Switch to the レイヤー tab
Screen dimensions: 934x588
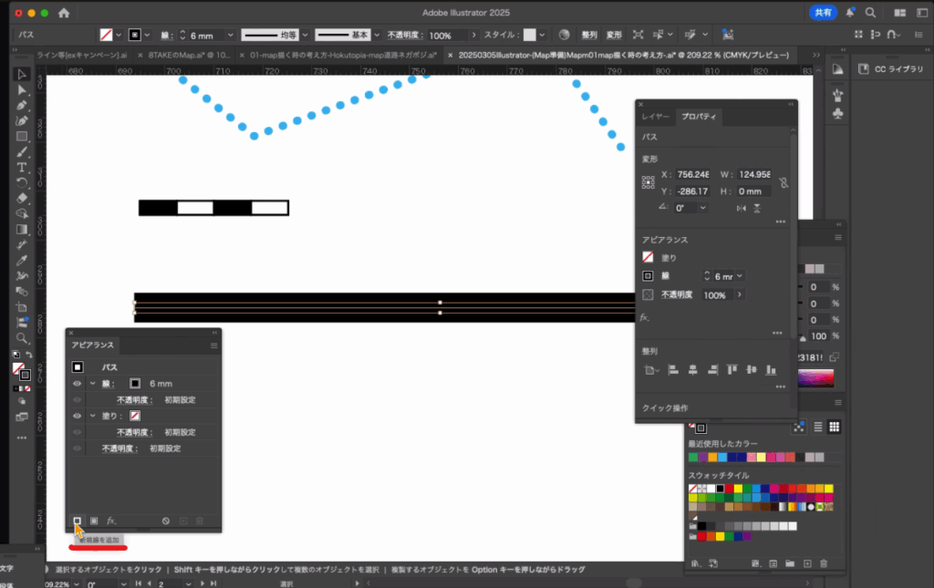click(x=655, y=117)
